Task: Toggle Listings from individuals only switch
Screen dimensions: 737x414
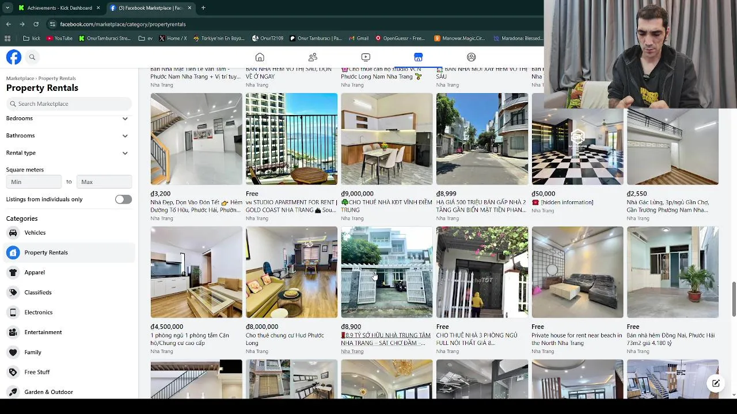Action: point(123,199)
